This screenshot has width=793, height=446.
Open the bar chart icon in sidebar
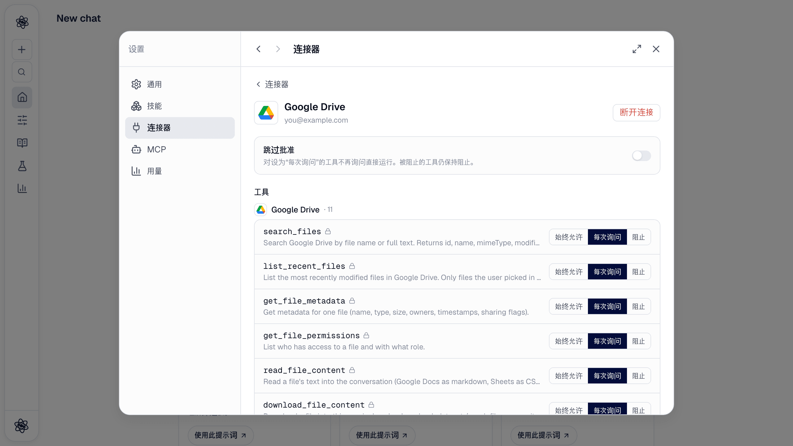pos(22,188)
